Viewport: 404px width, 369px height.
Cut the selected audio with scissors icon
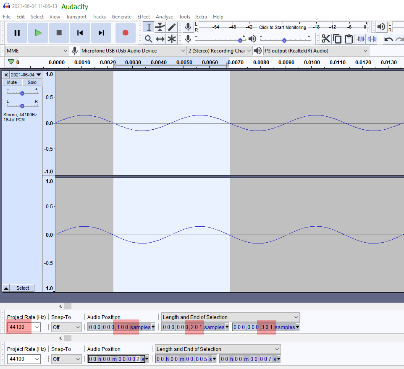326,38
